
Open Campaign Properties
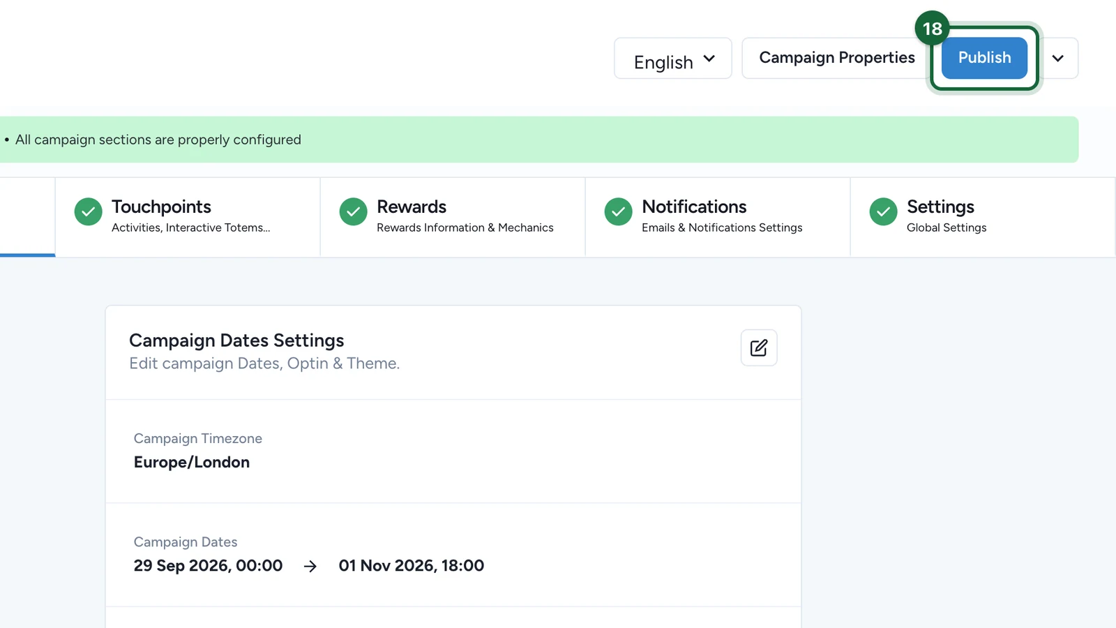(837, 58)
